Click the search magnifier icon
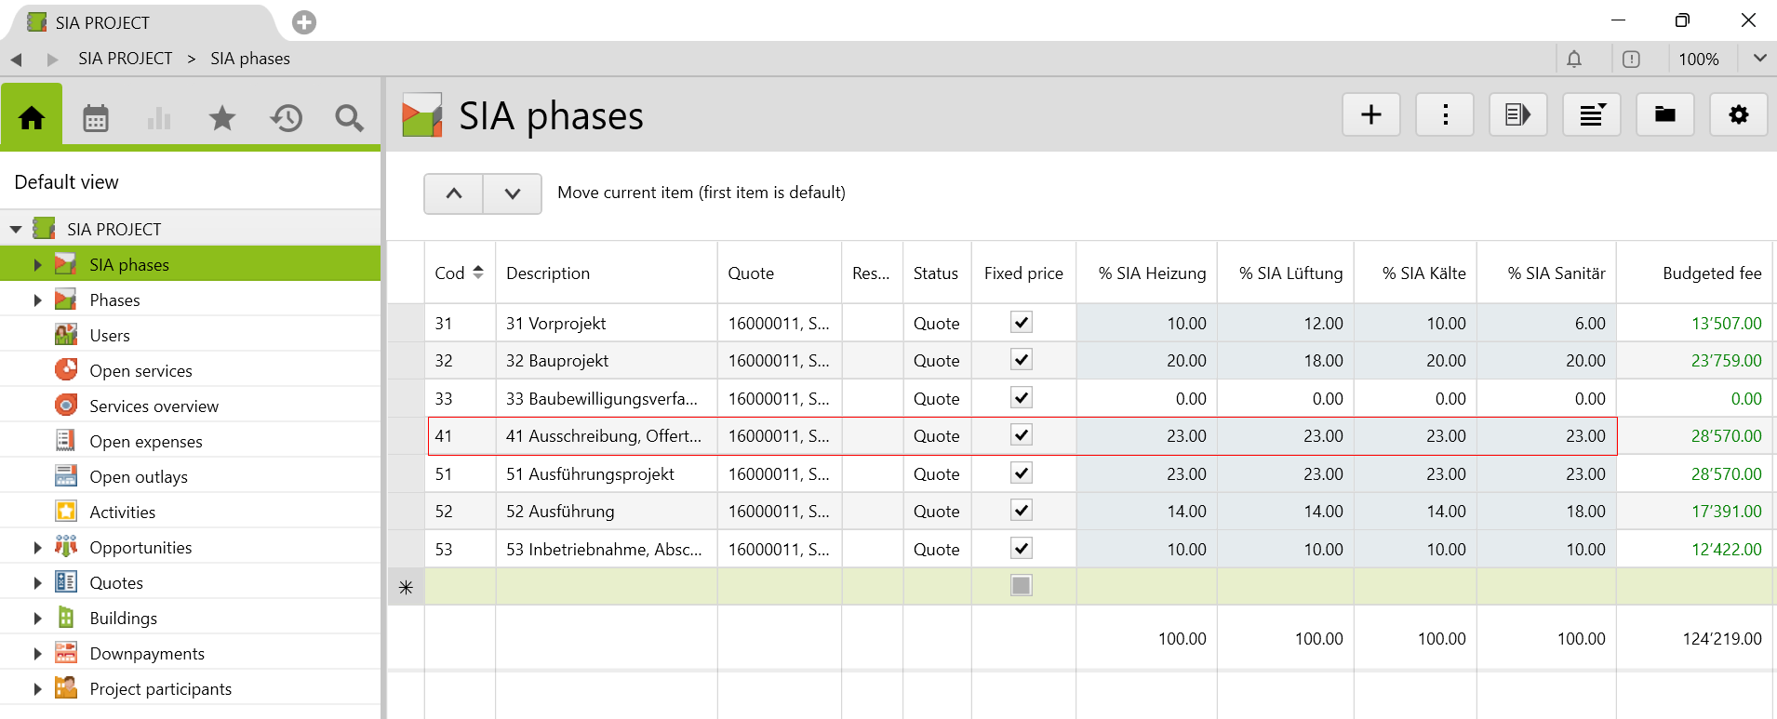The height and width of the screenshot is (719, 1777). tap(349, 118)
